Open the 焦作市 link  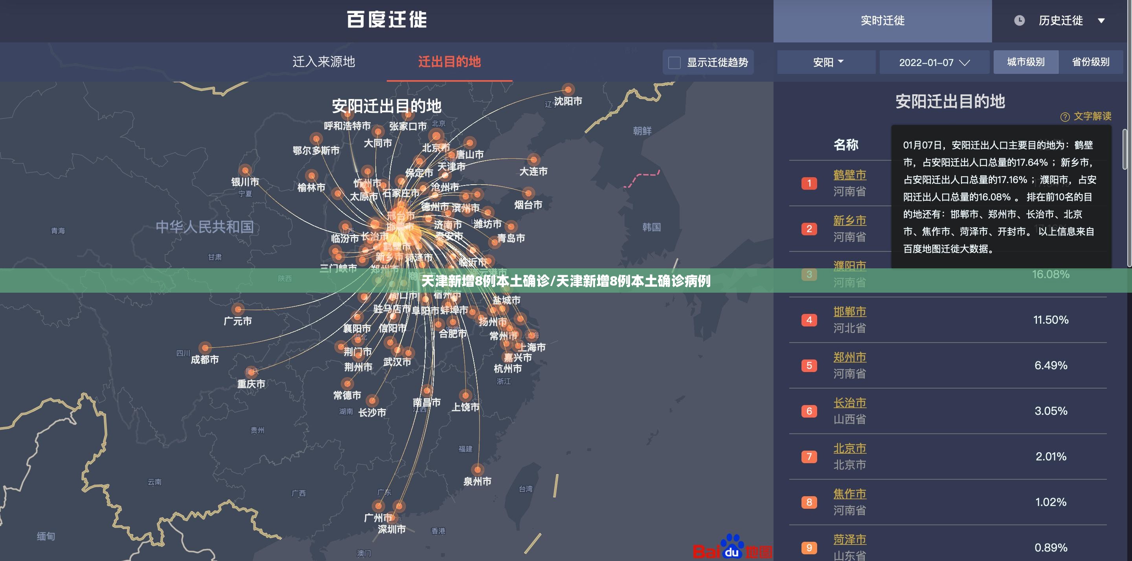[849, 494]
